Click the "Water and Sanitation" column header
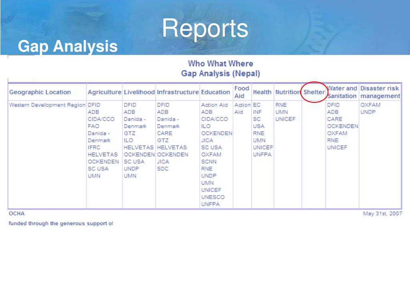 point(342,92)
